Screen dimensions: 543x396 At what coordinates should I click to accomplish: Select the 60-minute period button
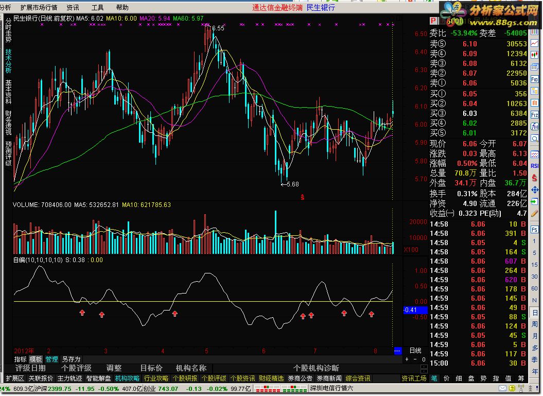coord(535,288)
